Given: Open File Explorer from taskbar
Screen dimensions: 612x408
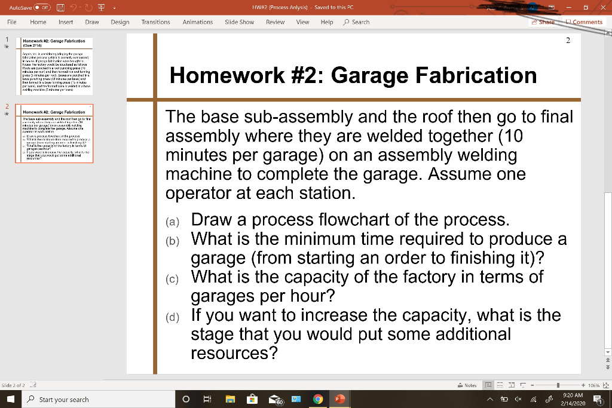Looking at the screenshot, I should tap(230, 399).
